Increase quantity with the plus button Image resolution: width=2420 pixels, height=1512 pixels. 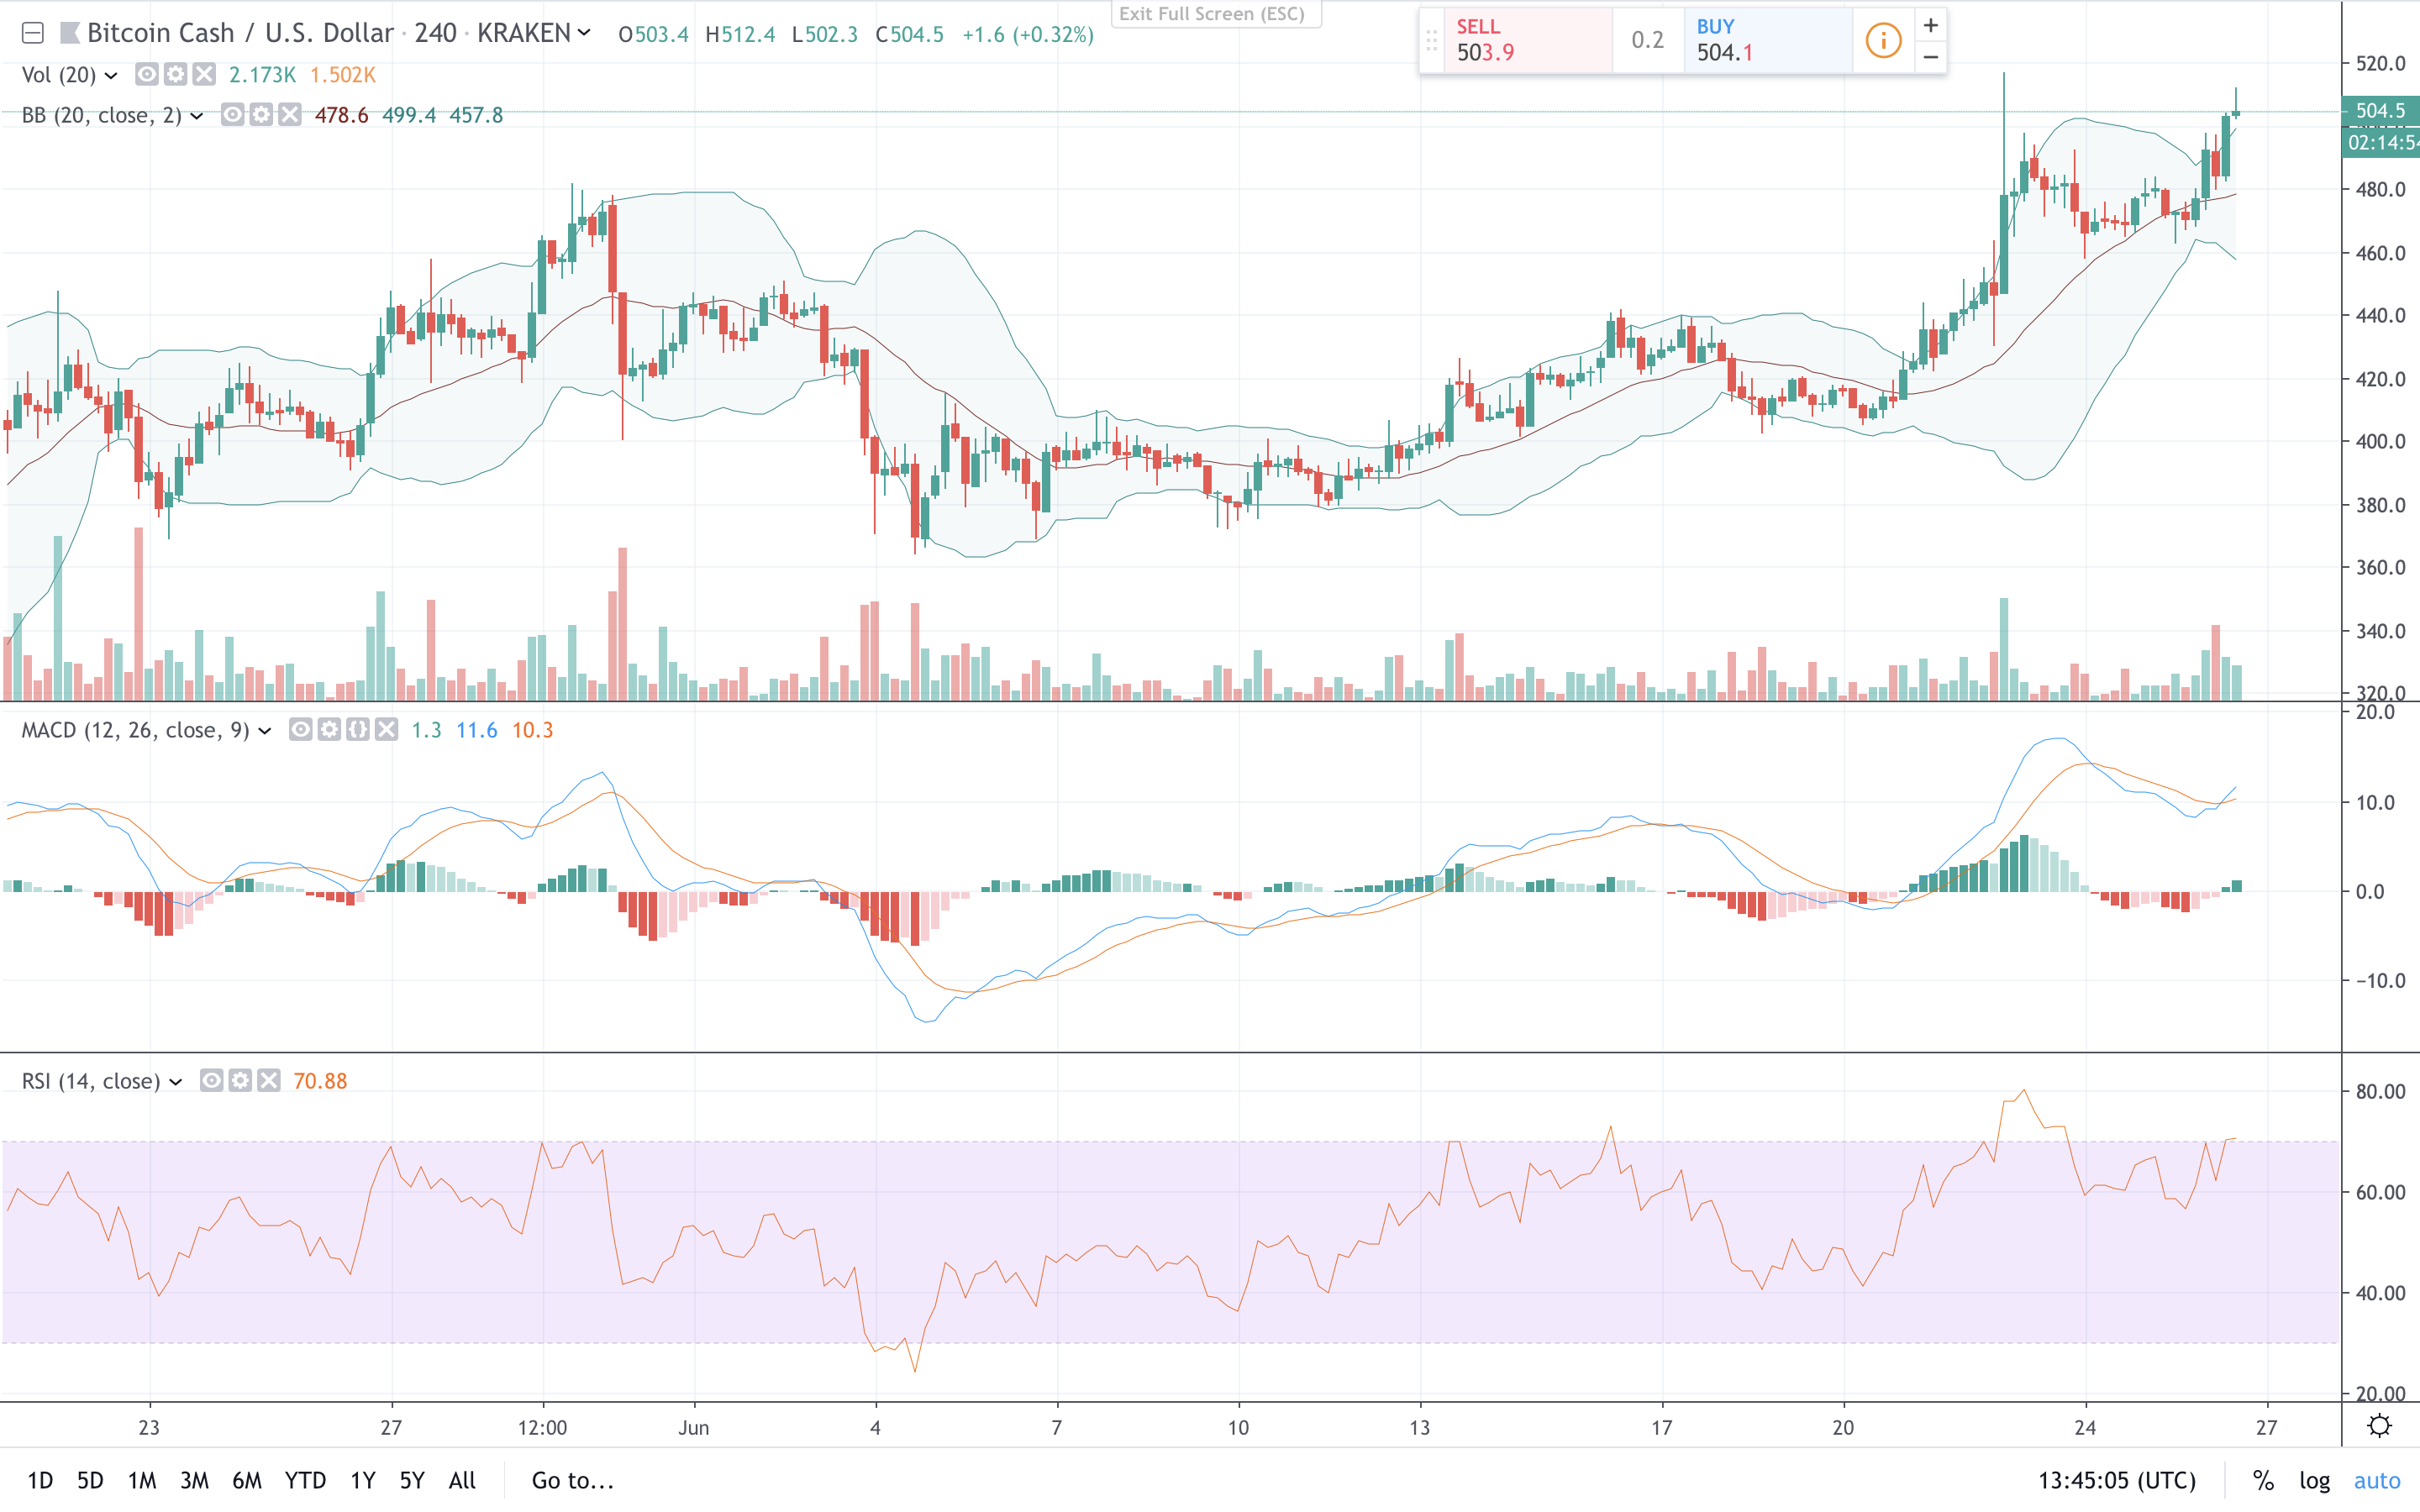click(x=1931, y=25)
